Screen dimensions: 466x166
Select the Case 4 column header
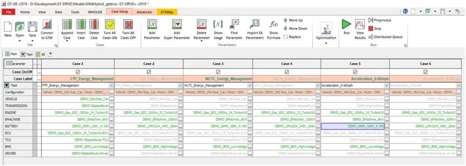click(x=287, y=64)
